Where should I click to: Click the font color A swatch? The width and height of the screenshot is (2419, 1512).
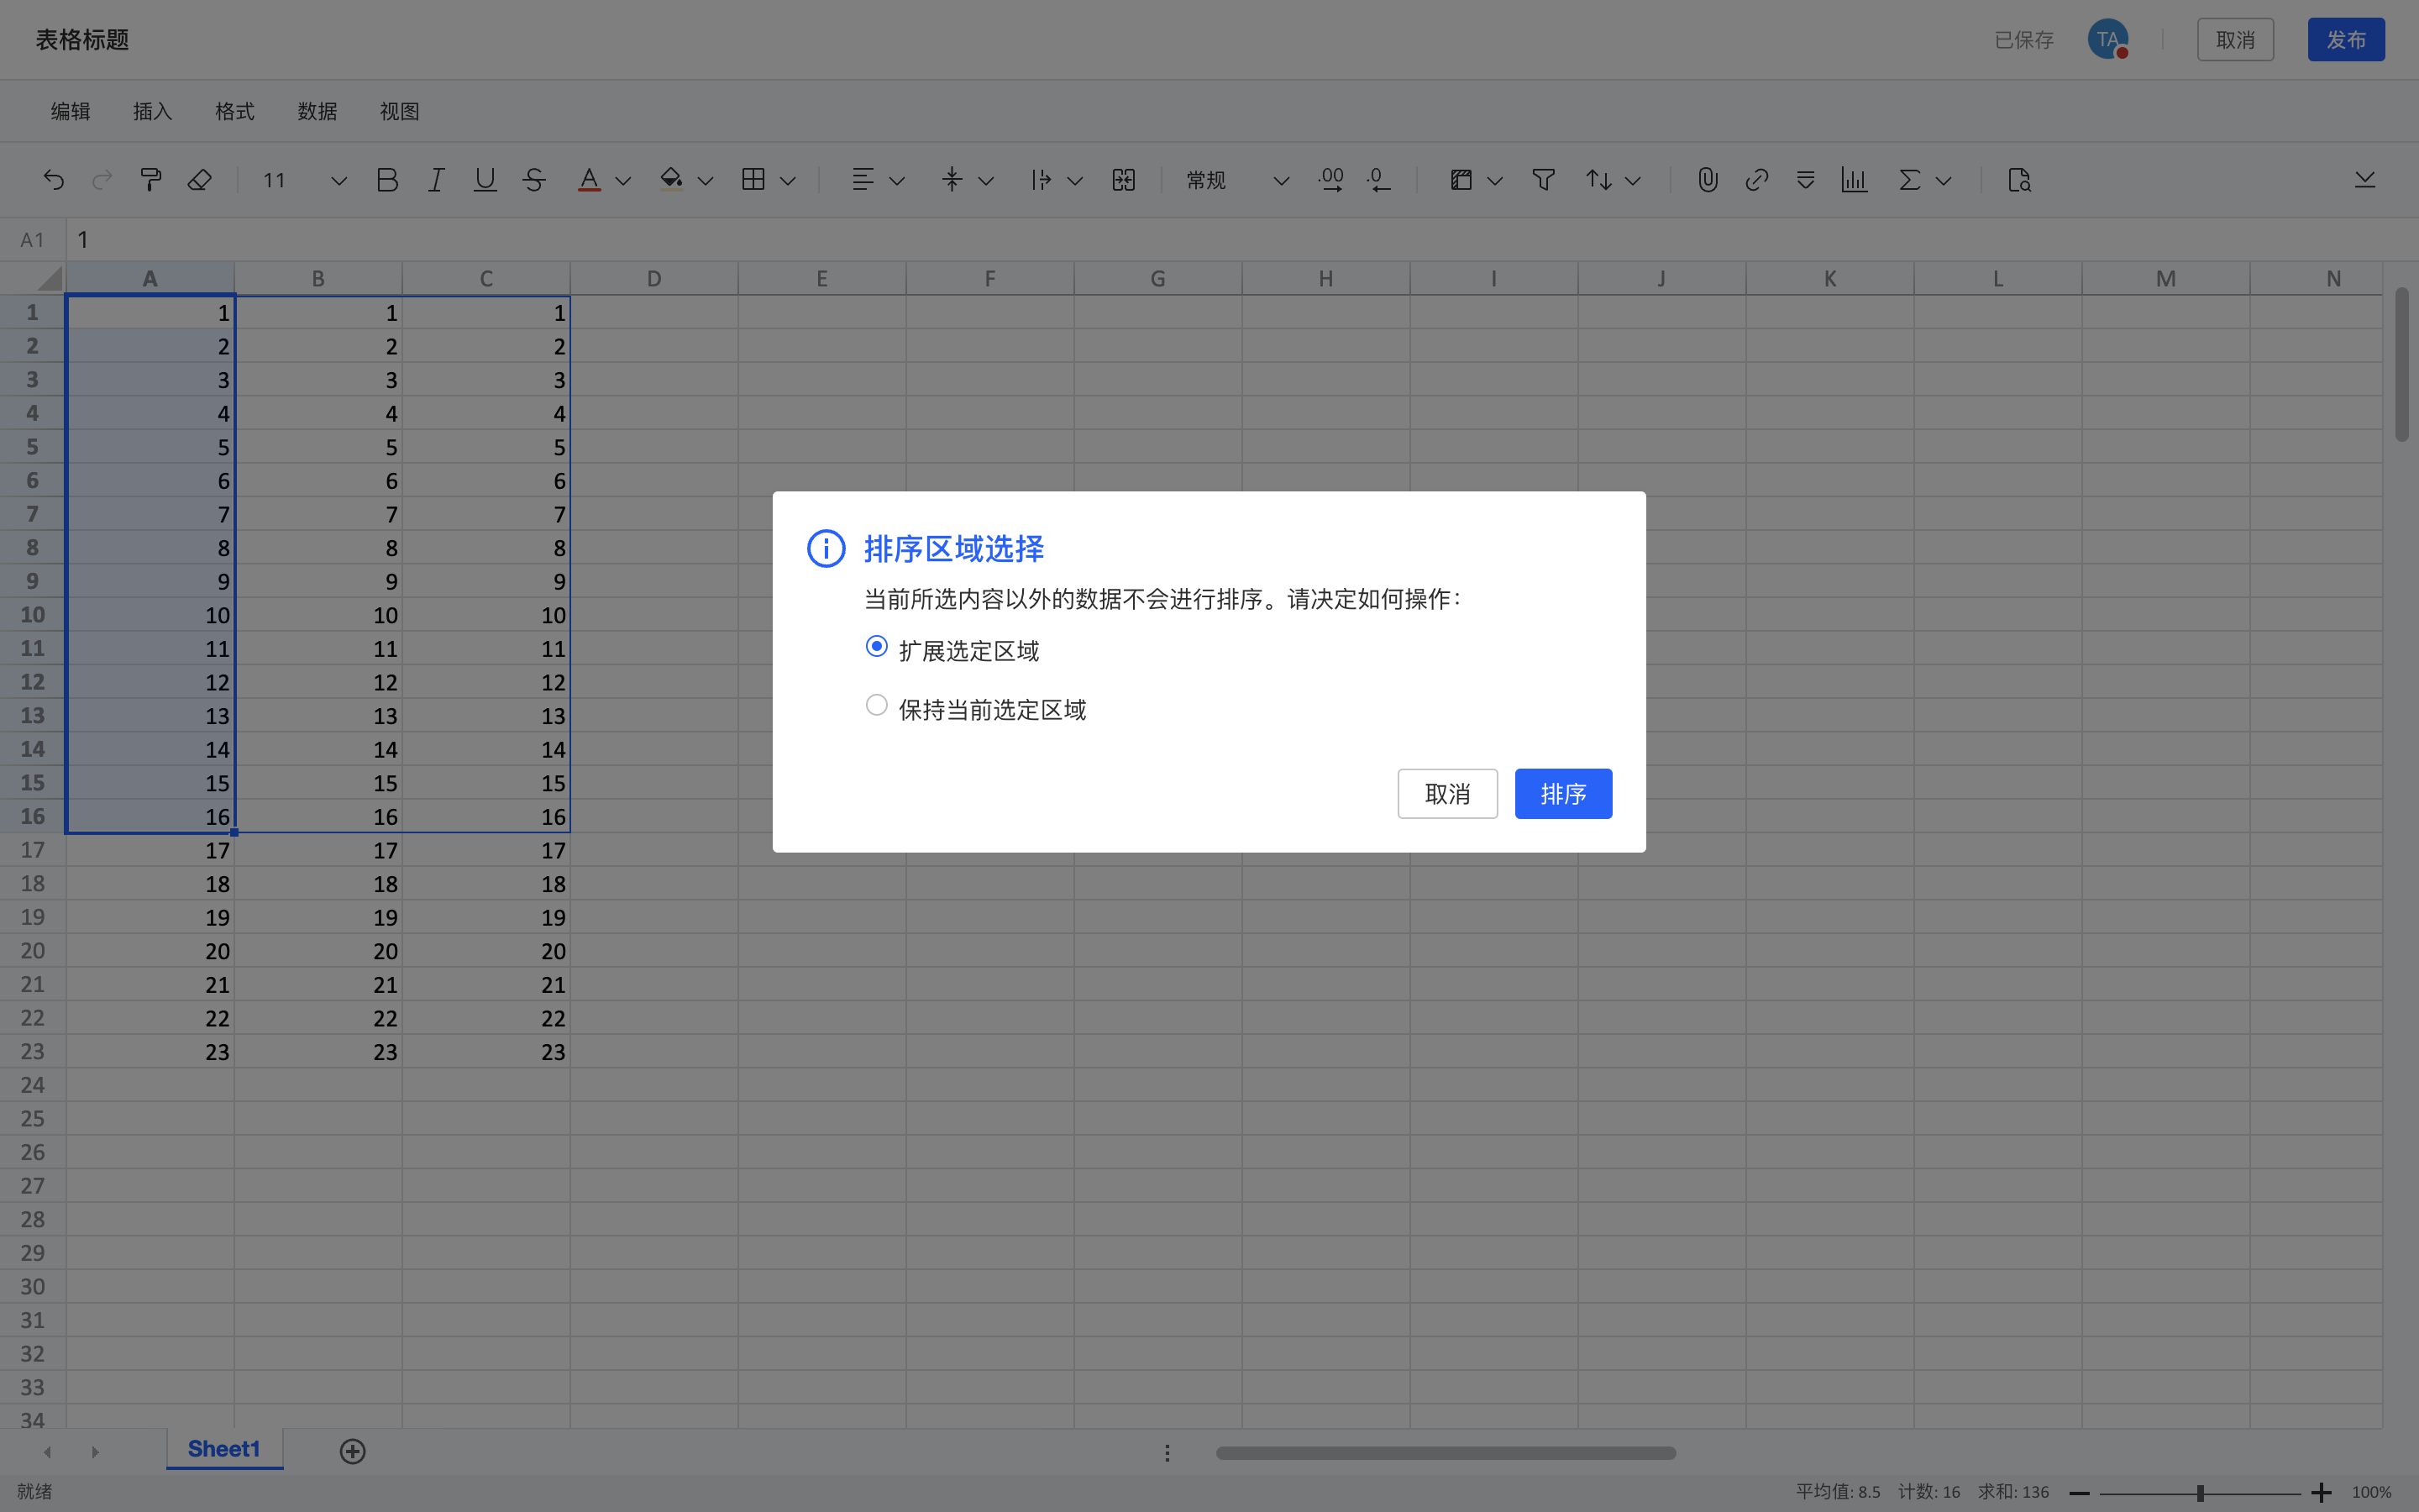click(590, 180)
